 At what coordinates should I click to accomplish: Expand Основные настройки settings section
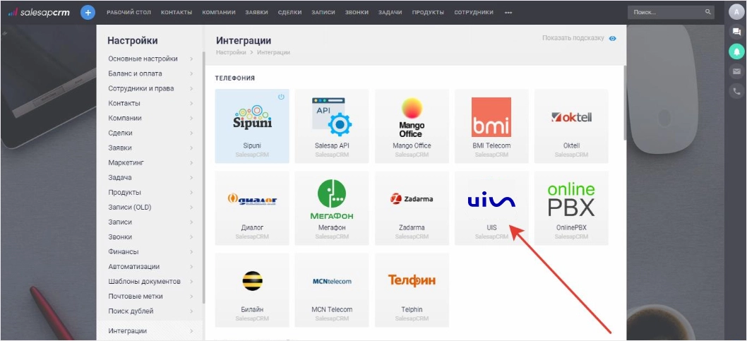point(150,59)
